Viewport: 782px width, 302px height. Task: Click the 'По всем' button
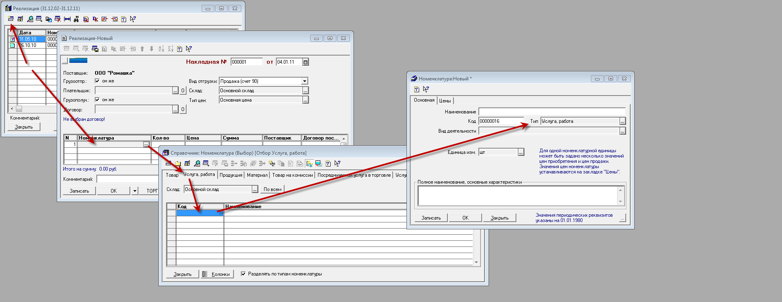pos(272,189)
